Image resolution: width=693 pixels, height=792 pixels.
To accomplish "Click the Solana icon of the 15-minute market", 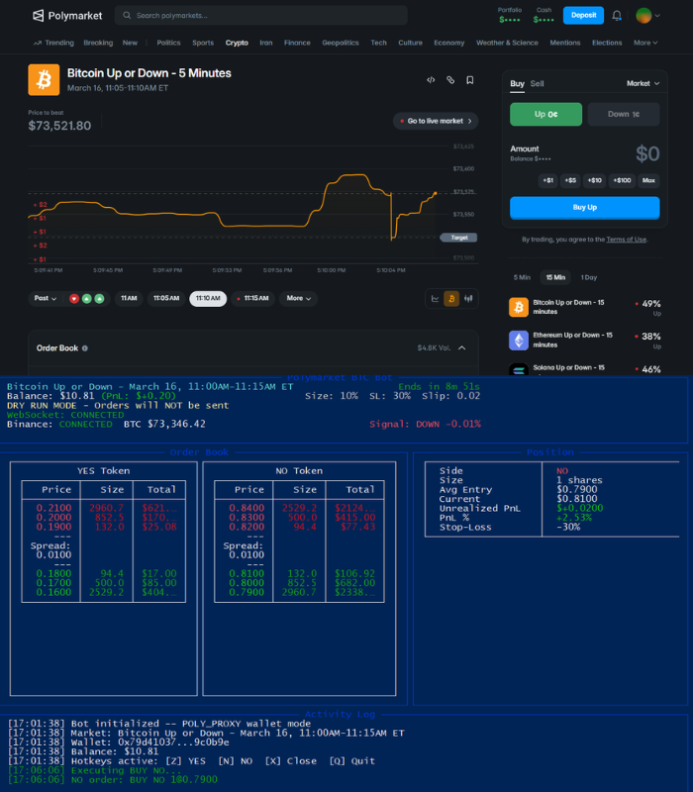I will [519, 369].
